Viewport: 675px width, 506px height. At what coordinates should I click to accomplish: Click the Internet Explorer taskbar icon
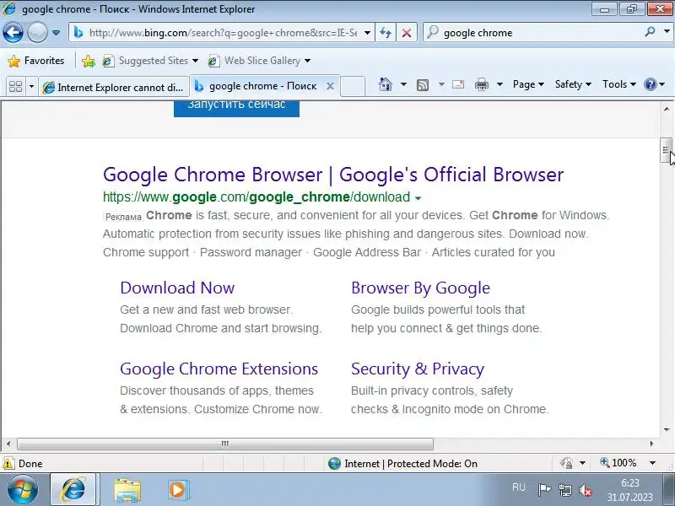(x=73, y=490)
